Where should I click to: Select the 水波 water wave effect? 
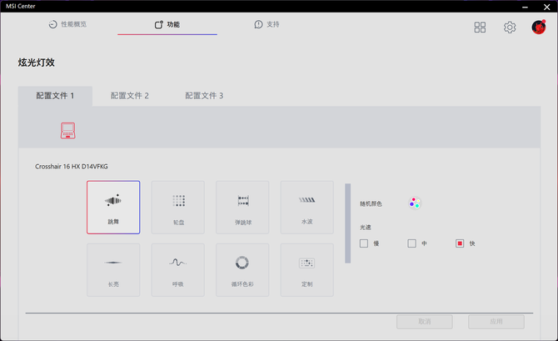306,208
